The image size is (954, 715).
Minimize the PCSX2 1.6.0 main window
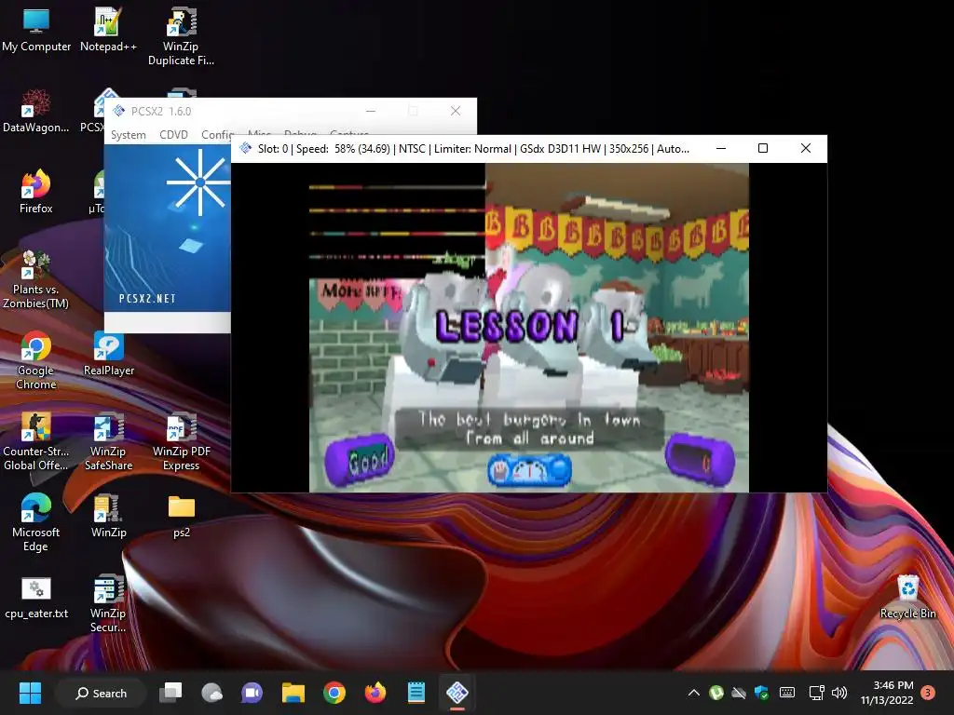pos(371,111)
